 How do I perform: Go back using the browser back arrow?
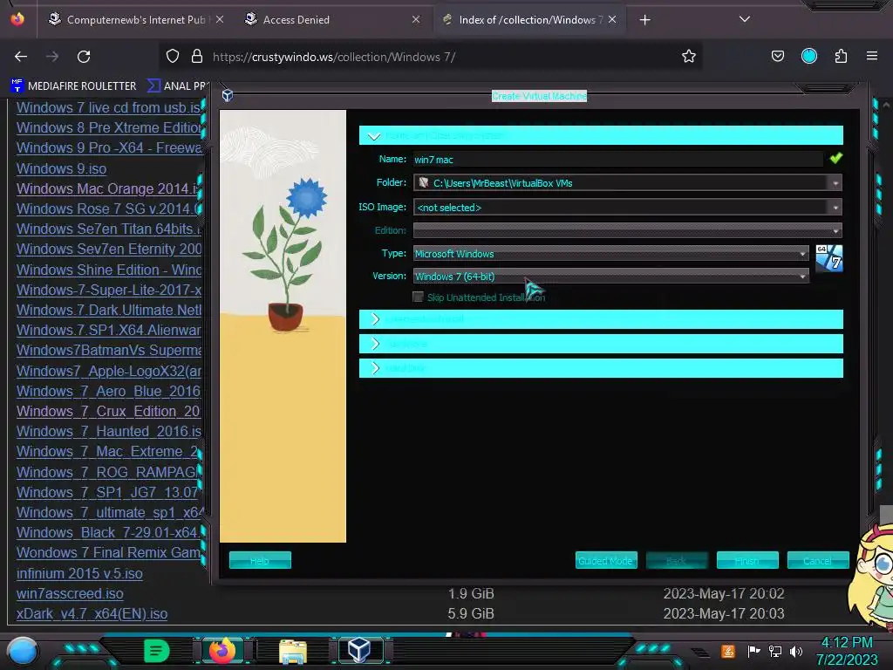pyautogui.click(x=21, y=57)
